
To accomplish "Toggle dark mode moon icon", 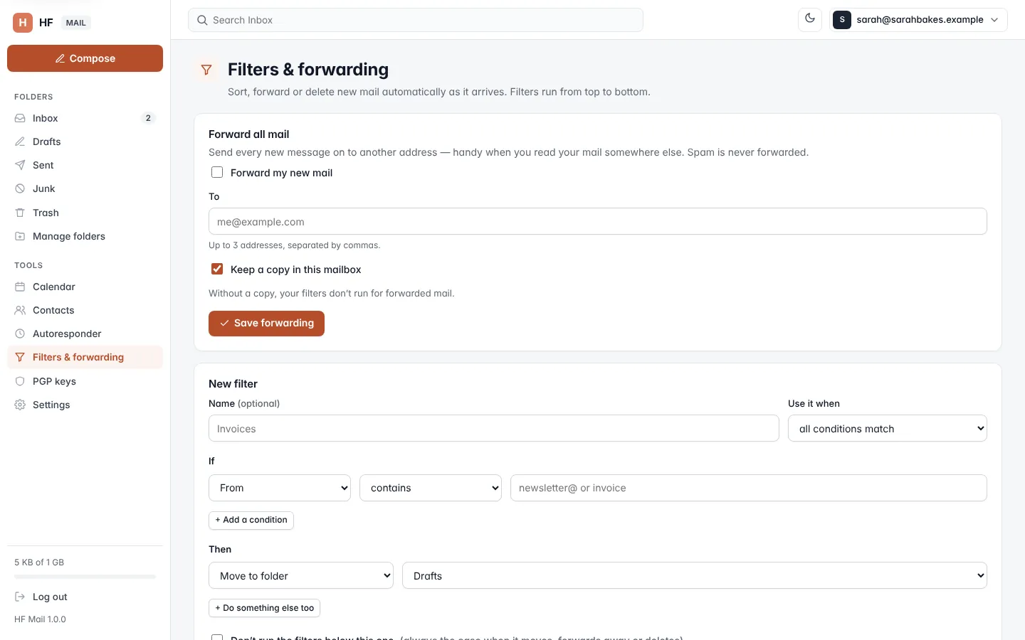I will [x=810, y=19].
